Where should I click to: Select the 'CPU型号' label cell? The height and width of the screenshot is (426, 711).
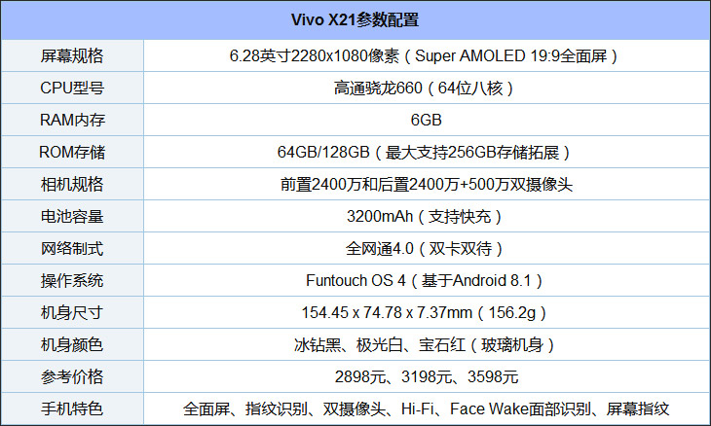click(x=72, y=88)
